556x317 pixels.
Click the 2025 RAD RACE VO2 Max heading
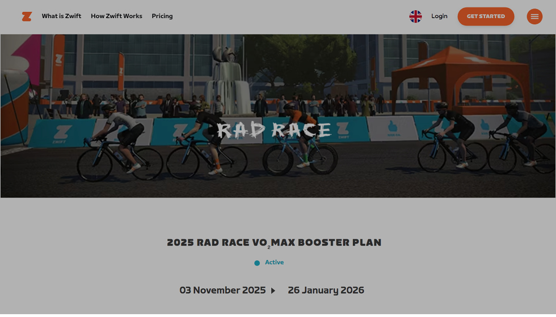pos(274,243)
